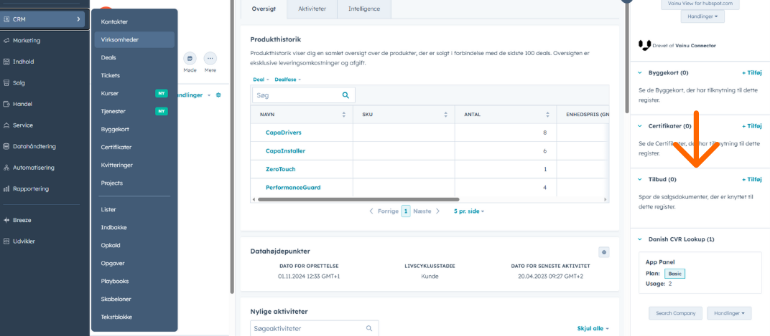This screenshot has width=770, height=336.
Task: Open the Skjul alle dropdown
Action: pyautogui.click(x=593, y=329)
